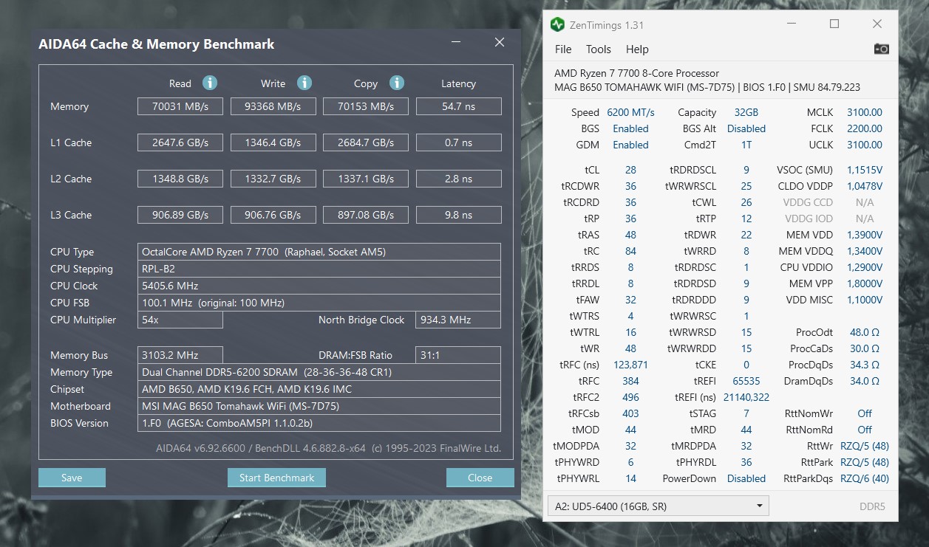Viewport: 929px width, 547px height.
Task: Click the Copy info icon in AIDA64
Action: 397,83
